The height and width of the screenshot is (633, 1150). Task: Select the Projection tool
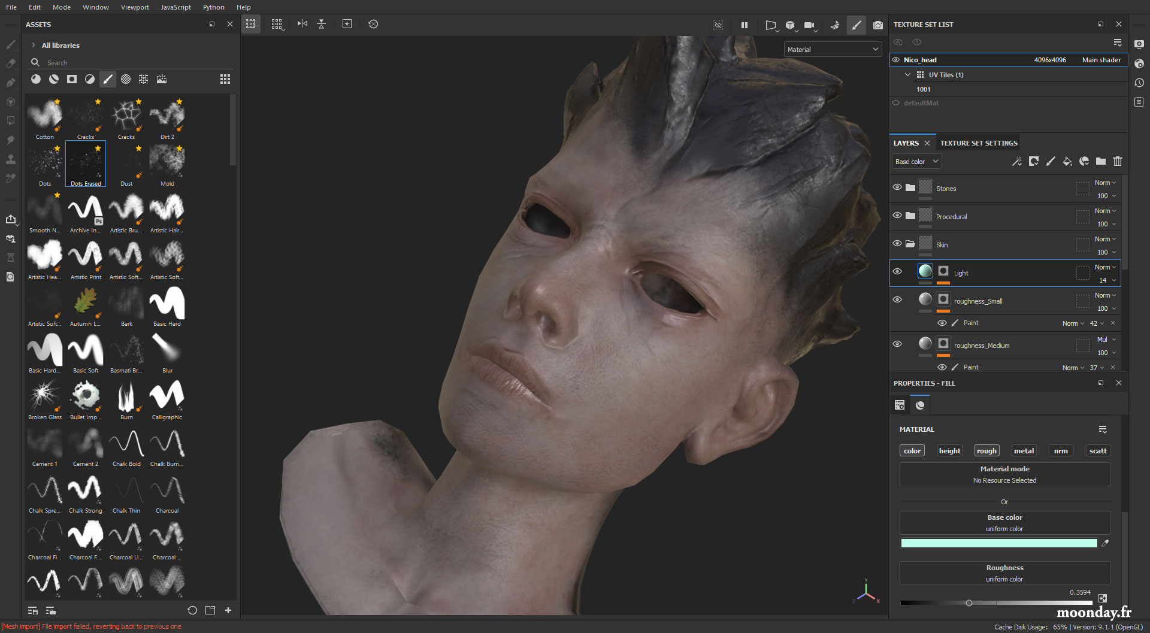coord(11,83)
